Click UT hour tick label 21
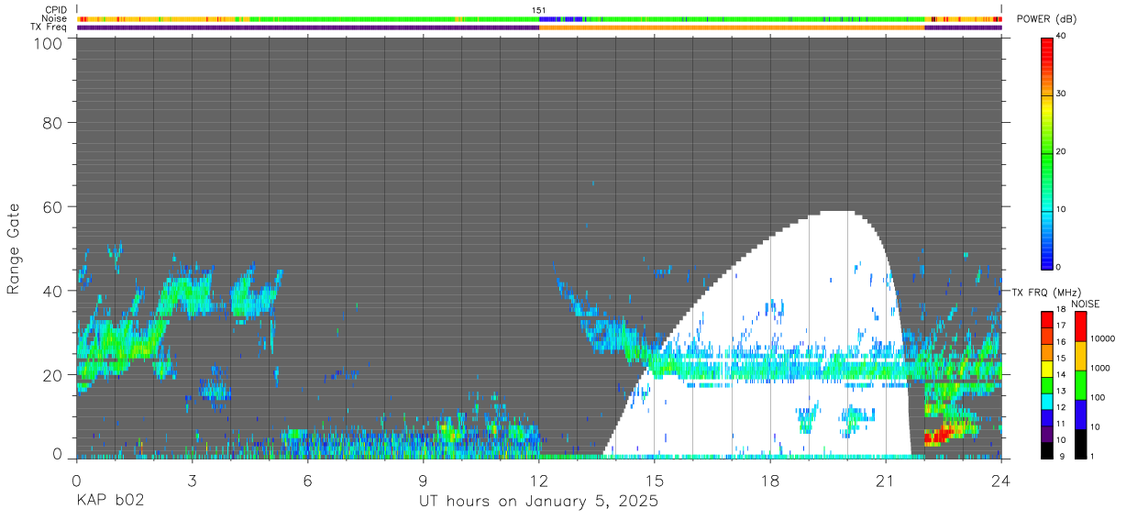 pyautogui.click(x=886, y=480)
